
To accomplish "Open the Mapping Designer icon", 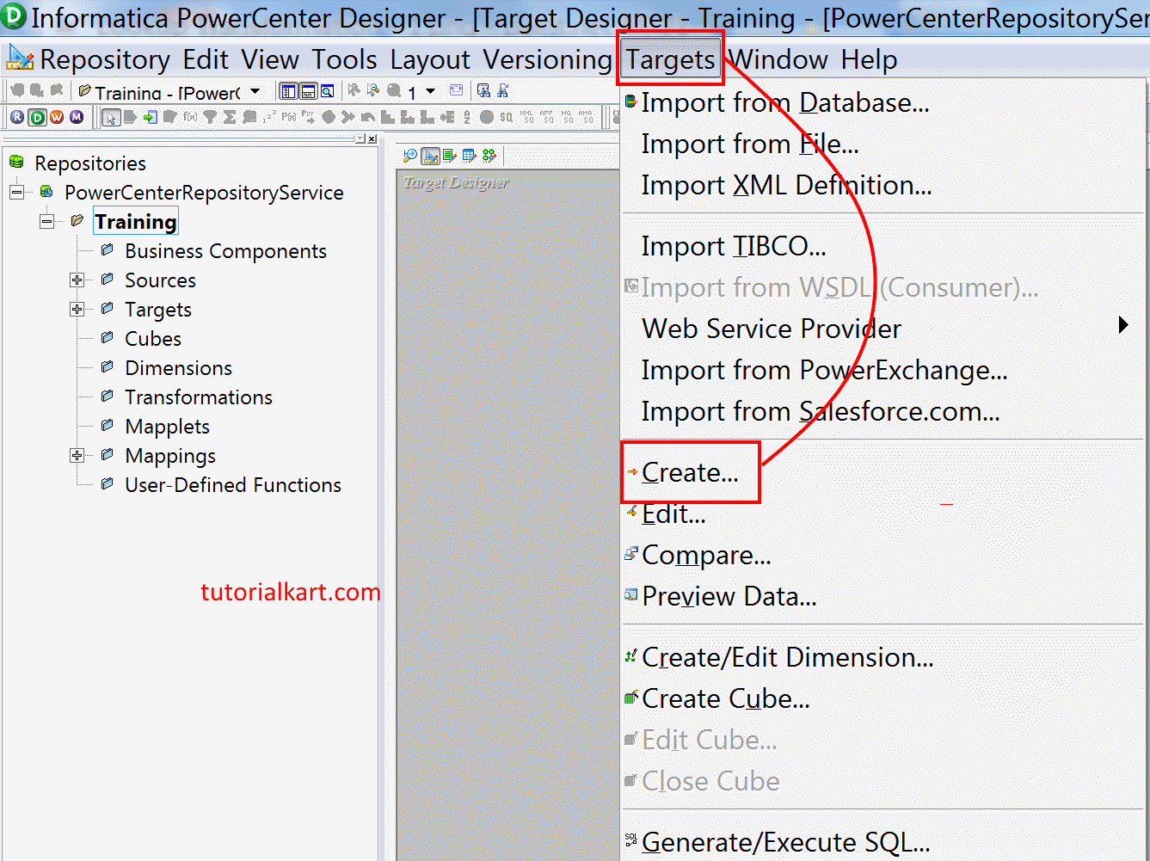I will coord(489,156).
